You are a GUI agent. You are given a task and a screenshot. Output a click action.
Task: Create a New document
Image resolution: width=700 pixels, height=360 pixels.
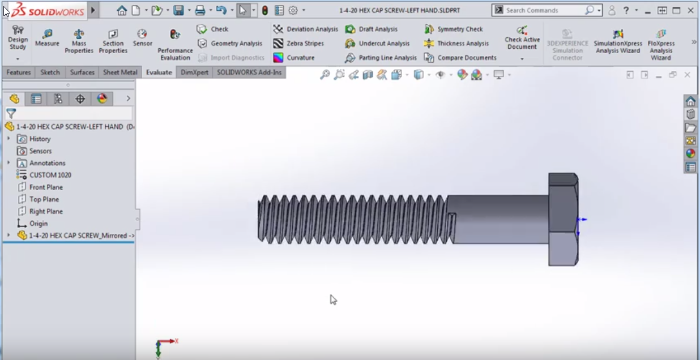click(136, 10)
